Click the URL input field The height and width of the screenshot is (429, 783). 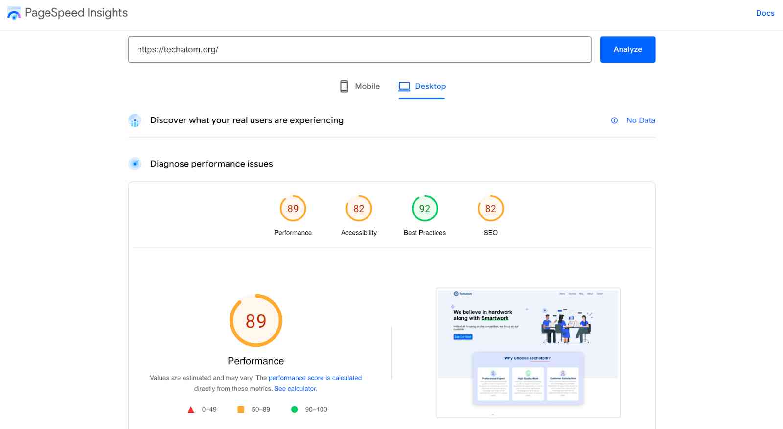click(360, 49)
